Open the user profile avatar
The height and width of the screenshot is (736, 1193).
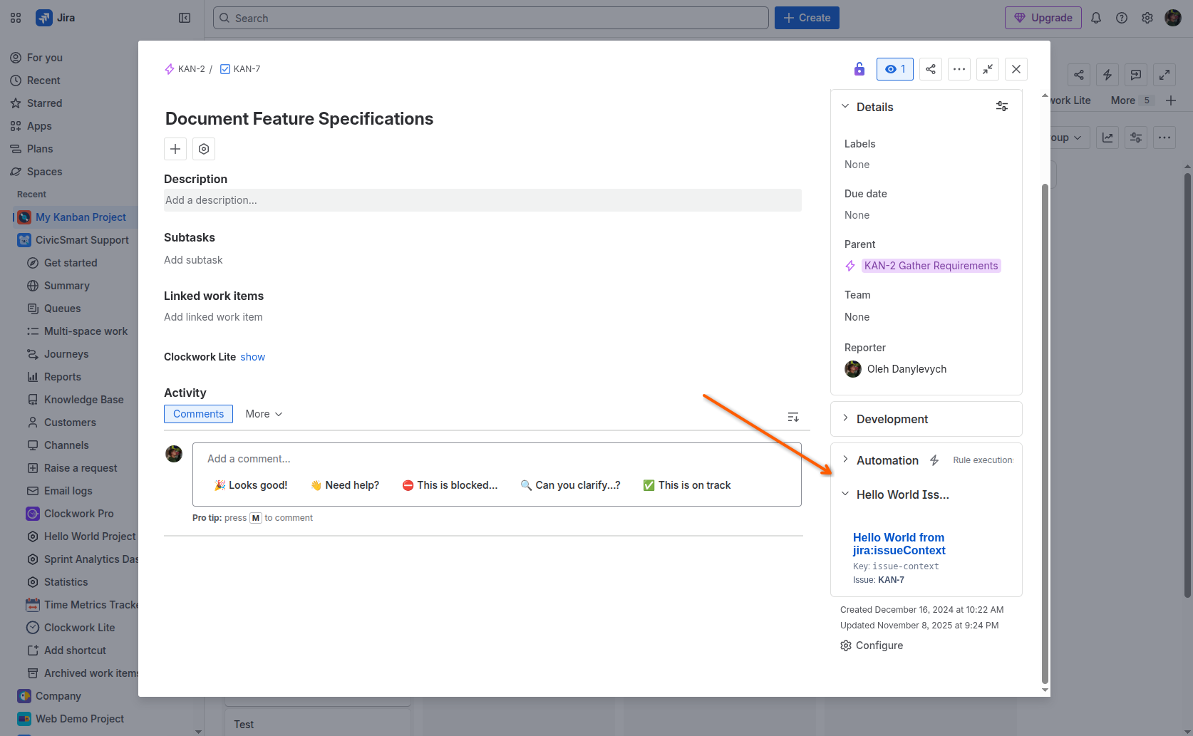point(1173,18)
